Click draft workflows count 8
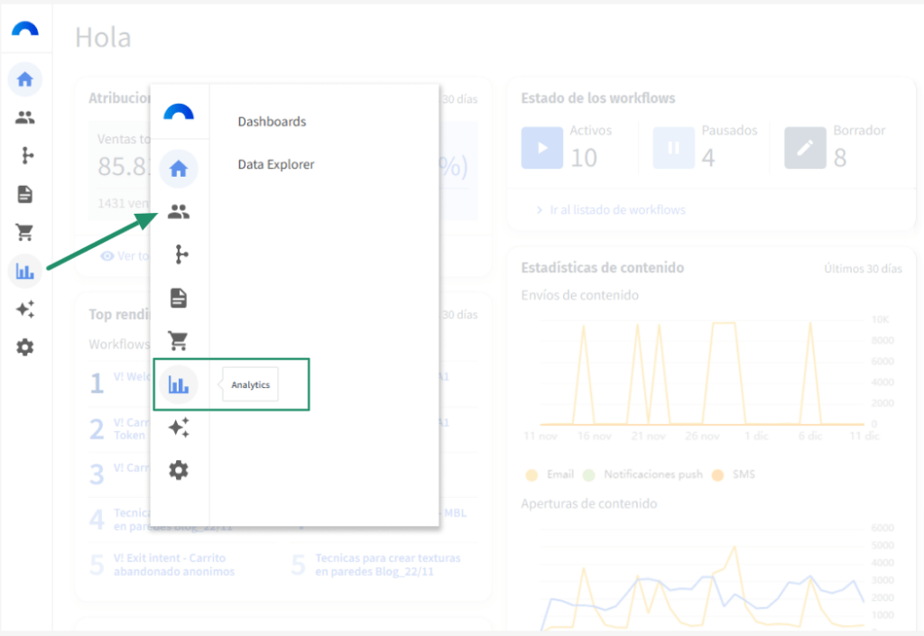The width and height of the screenshot is (924, 636). (x=840, y=158)
